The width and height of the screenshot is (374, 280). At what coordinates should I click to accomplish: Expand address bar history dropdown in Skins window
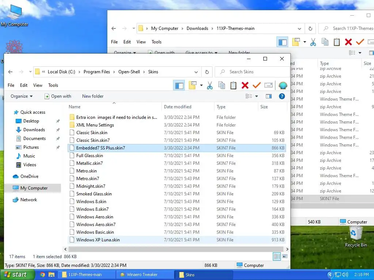[196, 72]
